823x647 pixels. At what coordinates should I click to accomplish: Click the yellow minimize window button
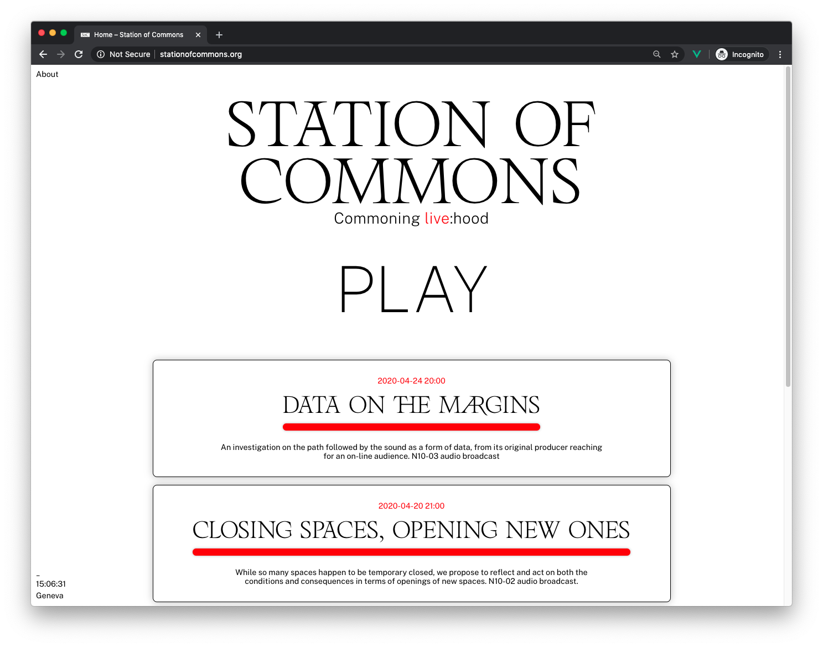[53, 33]
